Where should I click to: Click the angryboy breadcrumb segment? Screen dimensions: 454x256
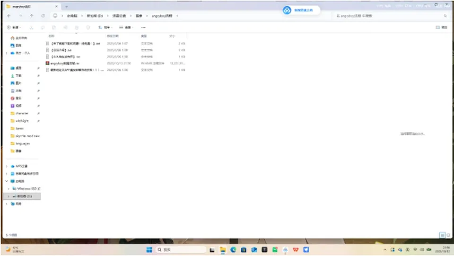pos(162,16)
